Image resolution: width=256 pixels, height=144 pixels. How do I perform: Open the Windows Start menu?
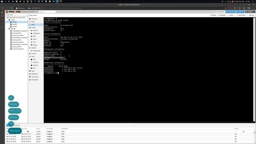click(x=2, y=2)
